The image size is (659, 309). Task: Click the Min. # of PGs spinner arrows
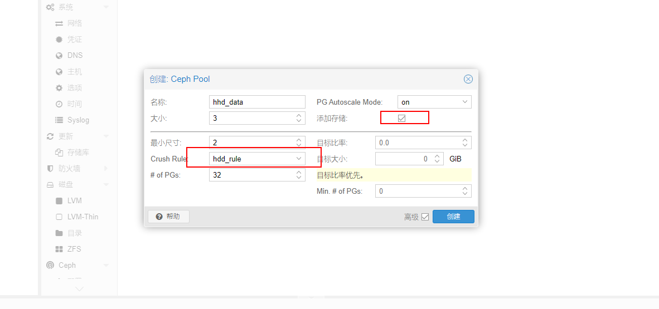465,191
